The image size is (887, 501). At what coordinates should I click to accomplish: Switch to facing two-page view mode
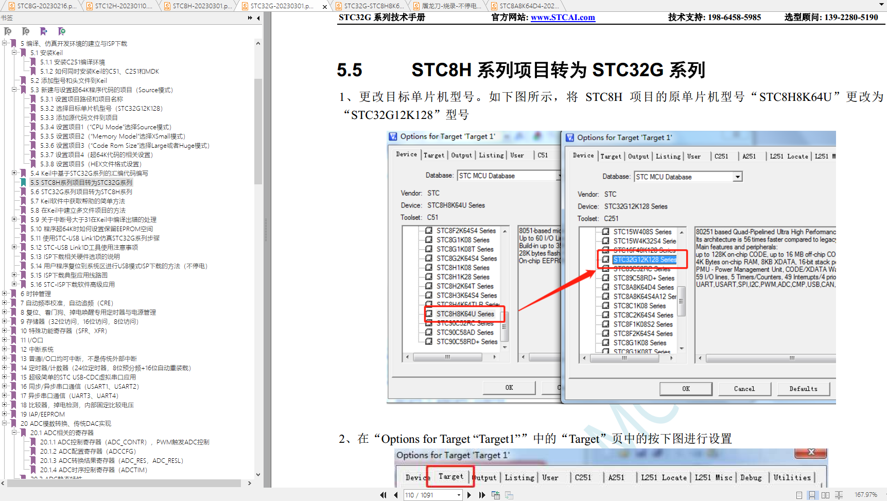coord(825,495)
